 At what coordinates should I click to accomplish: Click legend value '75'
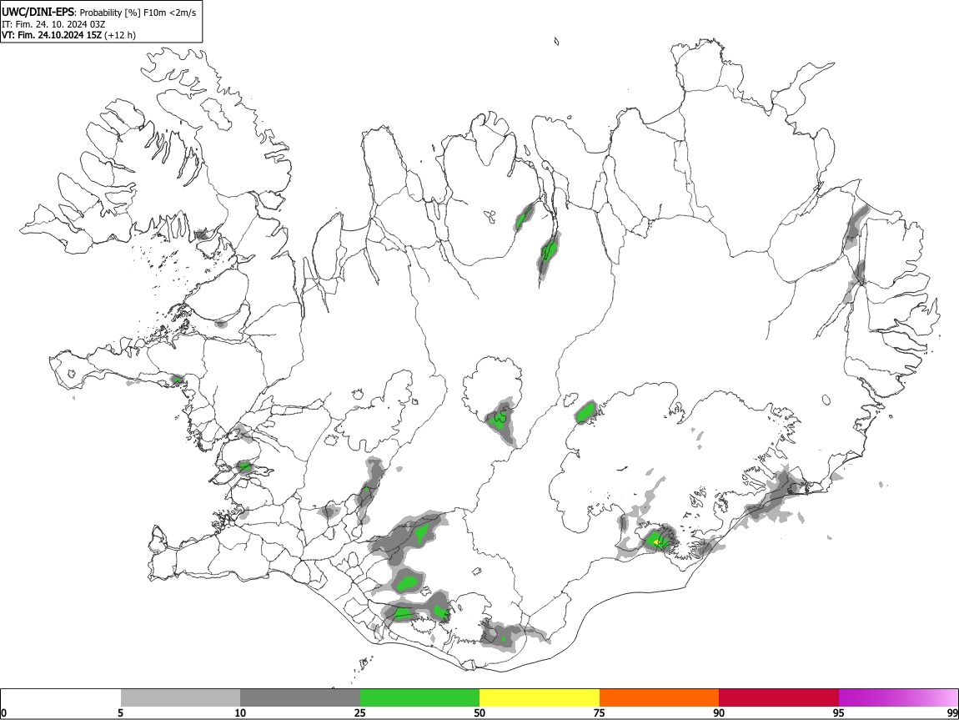point(599,712)
